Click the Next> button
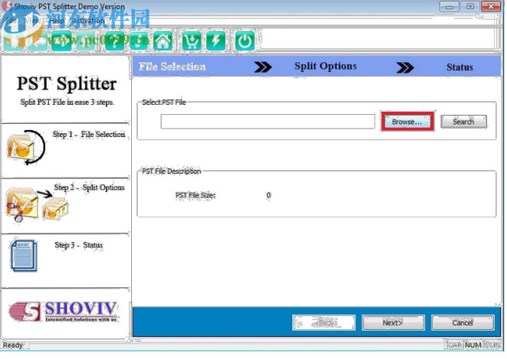 393,323
